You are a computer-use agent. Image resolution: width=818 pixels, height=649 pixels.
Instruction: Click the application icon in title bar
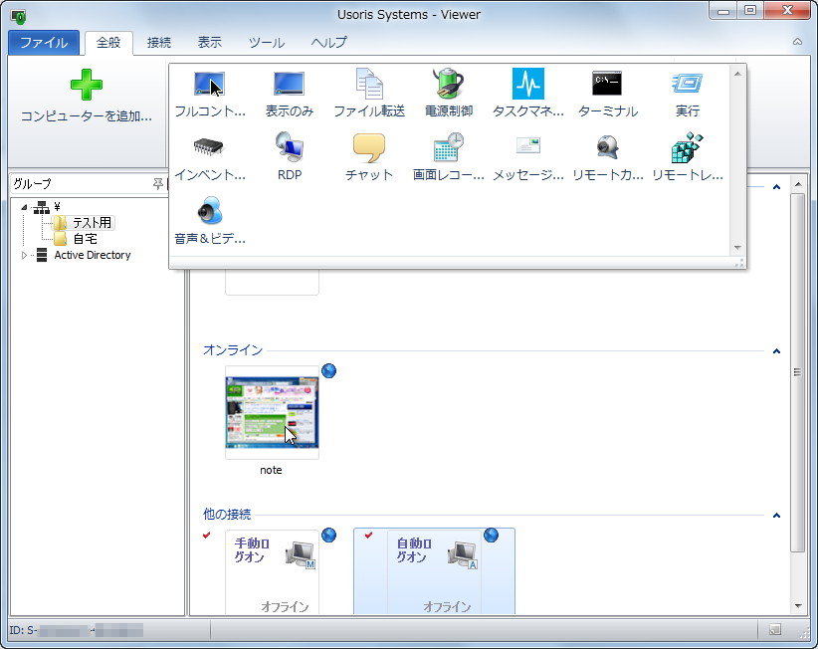pos(18,17)
